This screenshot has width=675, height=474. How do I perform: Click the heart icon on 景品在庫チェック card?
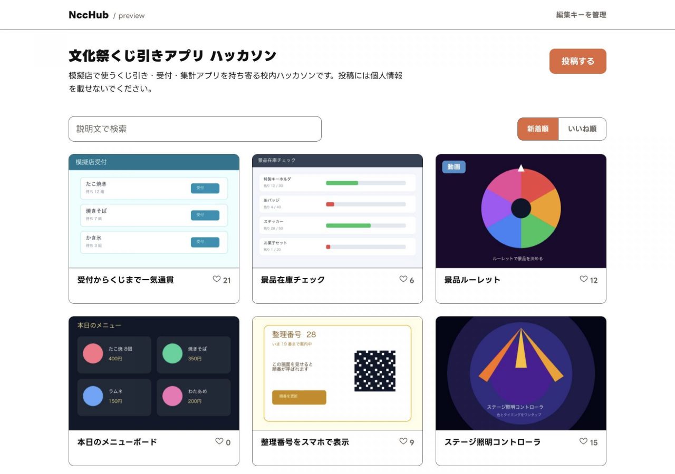click(x=403, y=279)
